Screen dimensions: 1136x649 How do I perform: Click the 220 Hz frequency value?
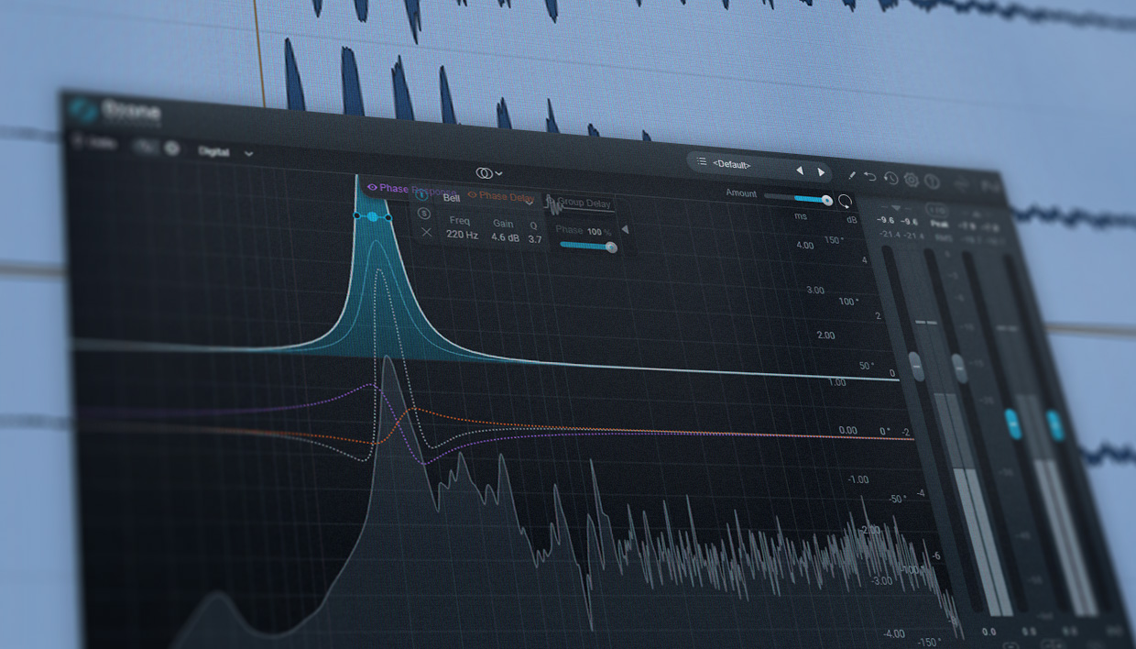coord(463,236)
